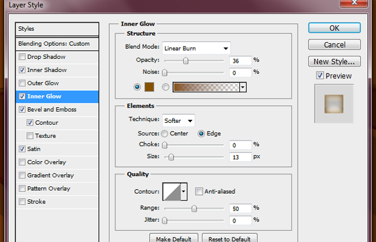The height and width of the screenshot is (242, 376).
Task: Click the glow gradient bar
Action: [206, 87]
